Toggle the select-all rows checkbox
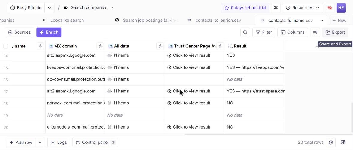This screenshot has width=353, height=150. click(6, 46)
